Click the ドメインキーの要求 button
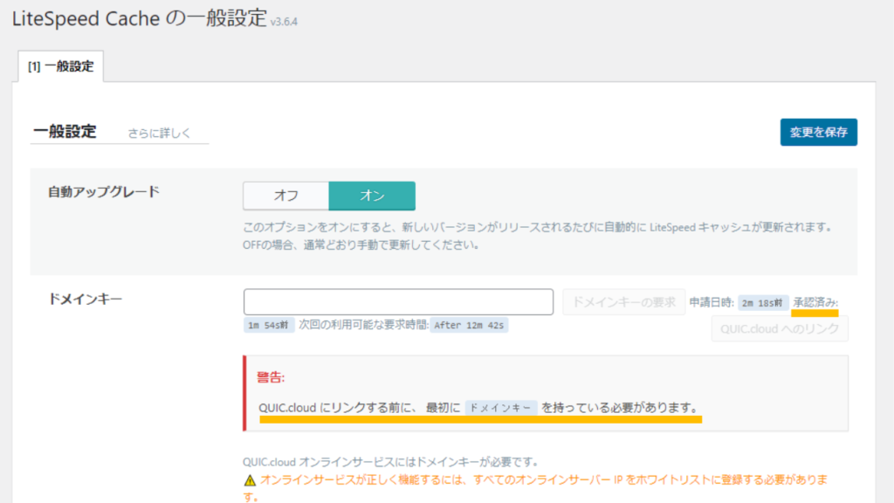The image size is (894, 503). tap(623, 301)
